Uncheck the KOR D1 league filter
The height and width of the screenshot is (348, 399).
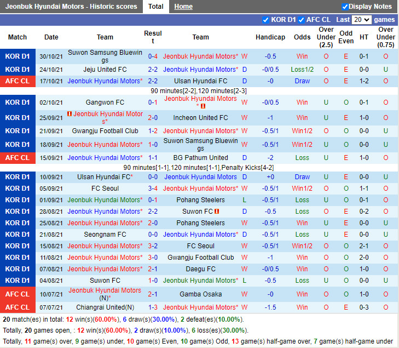point(266,20)
